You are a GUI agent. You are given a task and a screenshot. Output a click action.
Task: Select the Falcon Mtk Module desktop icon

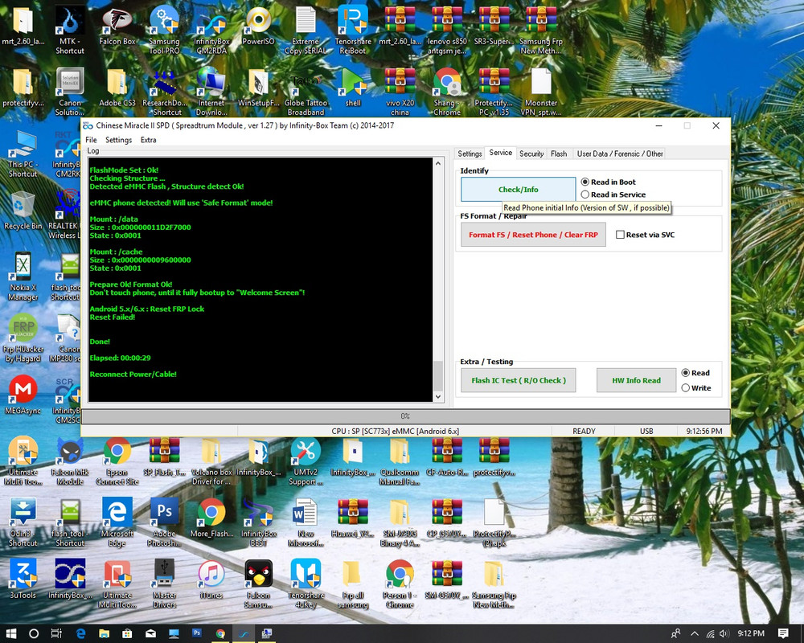click(70, 461)
